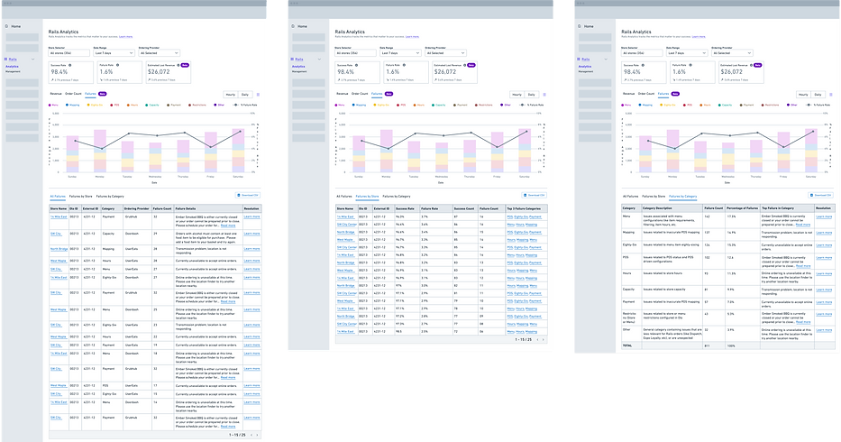Open Ordering Provider dropdown in Failures by Category mockup
Screen dimensions: 841x442
[732, 53]
